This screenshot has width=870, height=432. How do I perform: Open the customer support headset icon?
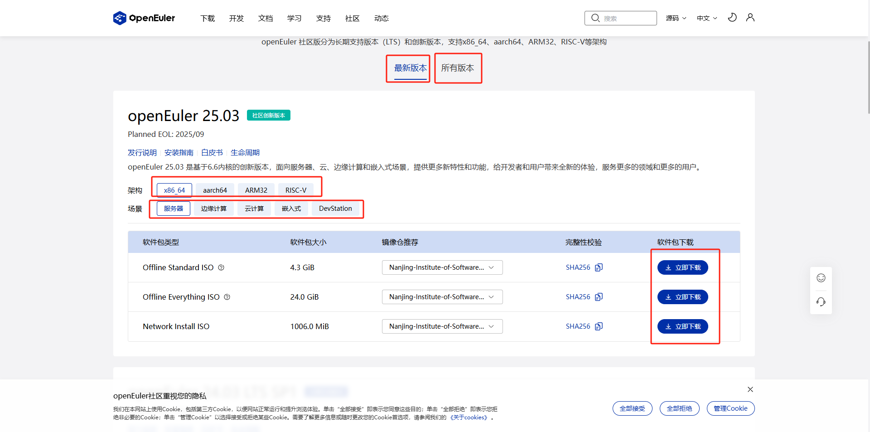821,302
